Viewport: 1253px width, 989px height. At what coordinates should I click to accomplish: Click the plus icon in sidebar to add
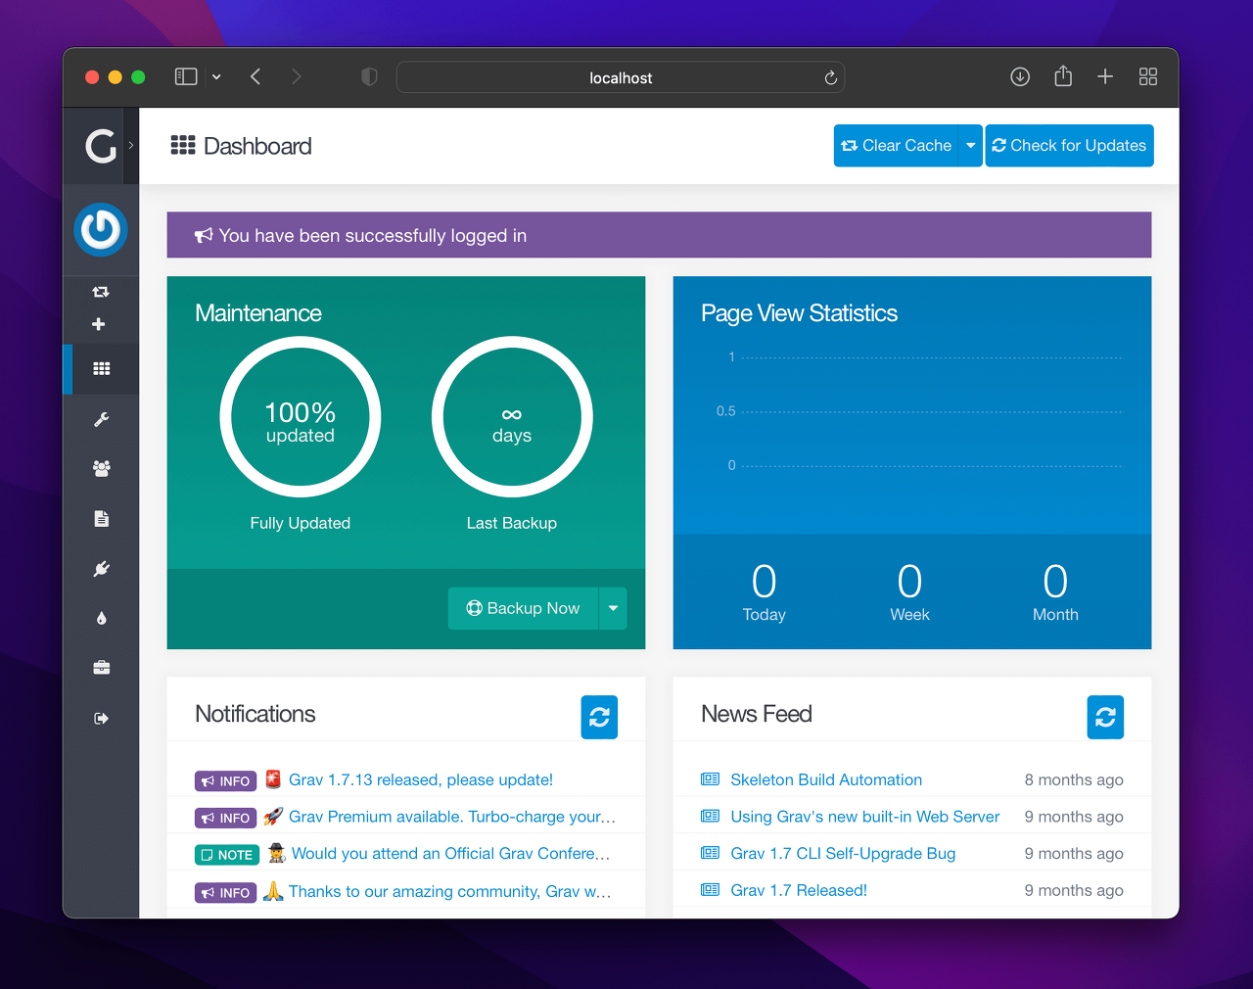(x=99, y=324)
